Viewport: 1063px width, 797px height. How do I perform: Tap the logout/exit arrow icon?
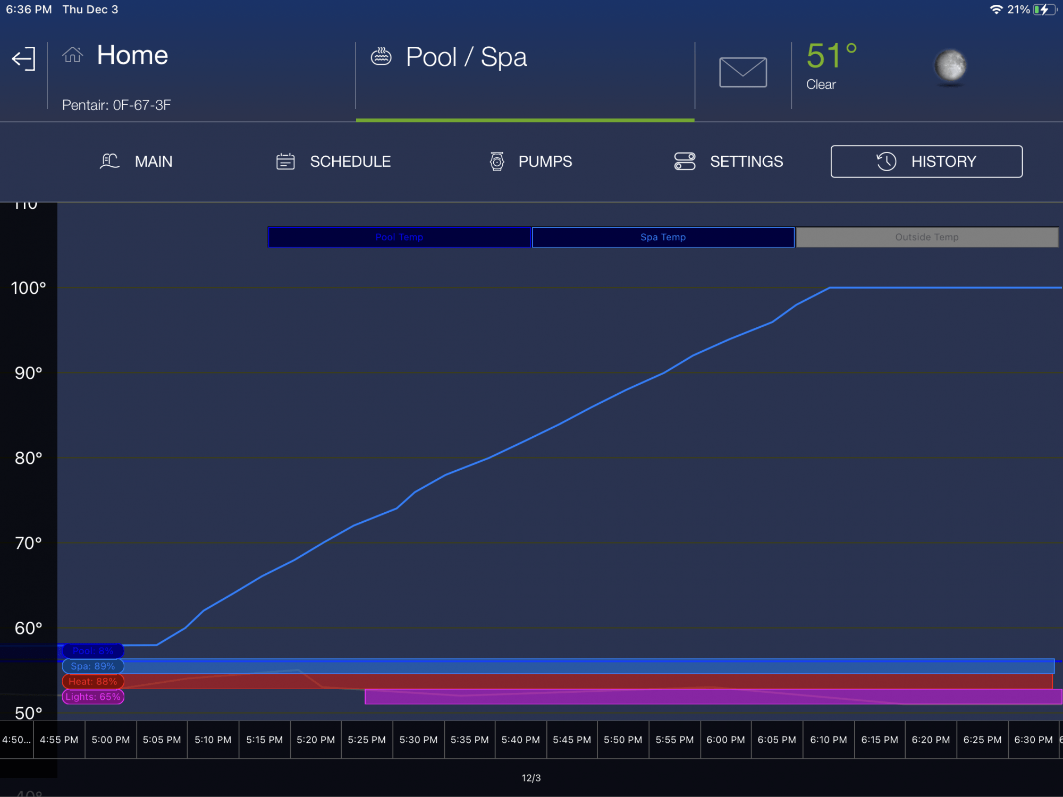coord(24,58)
